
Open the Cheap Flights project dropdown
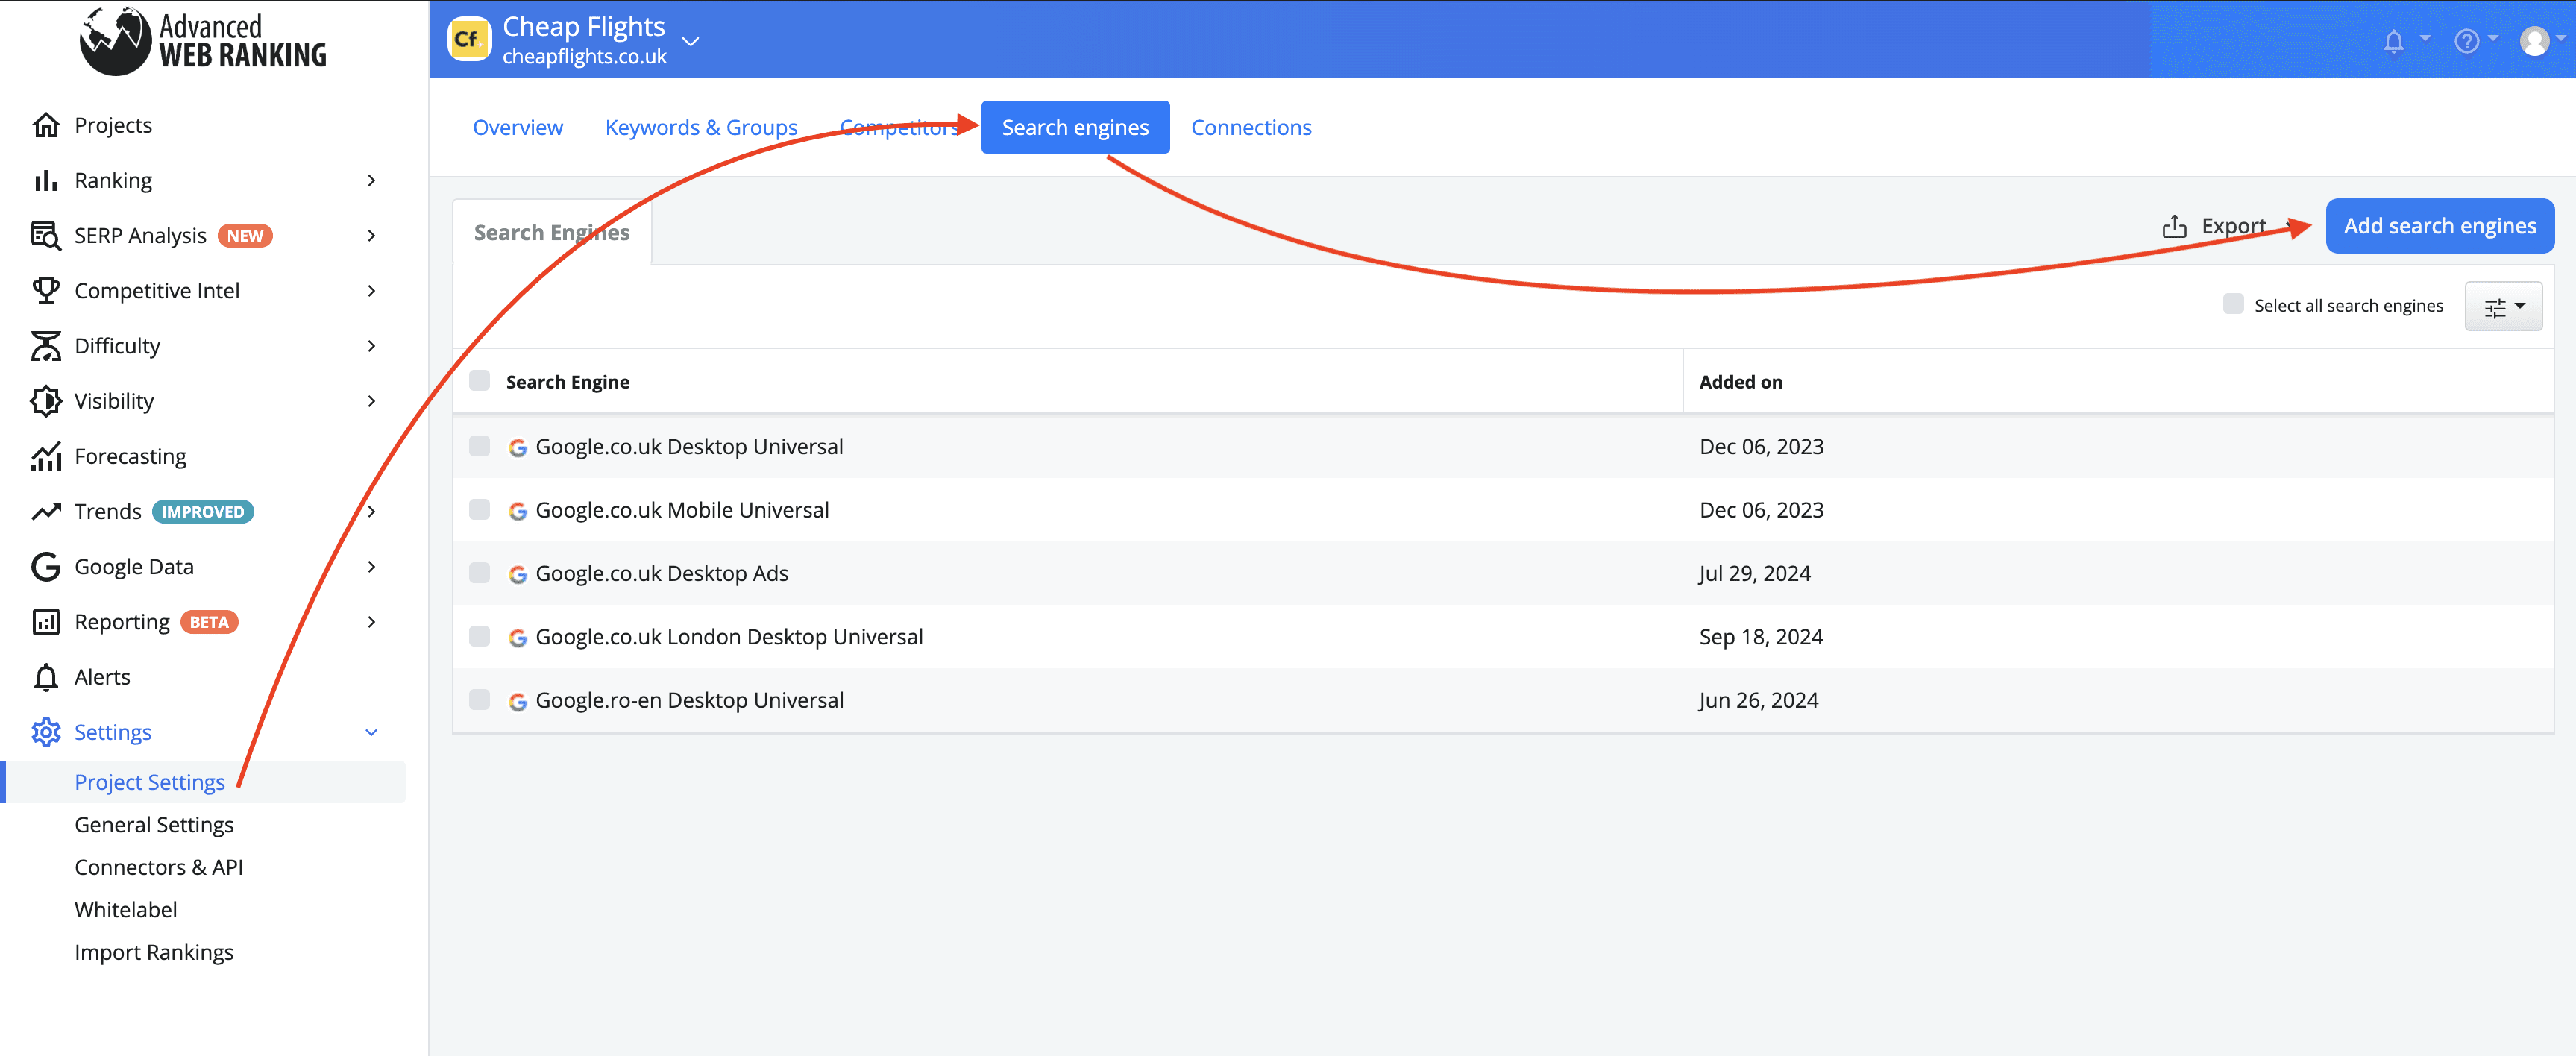tap(690, 41)
